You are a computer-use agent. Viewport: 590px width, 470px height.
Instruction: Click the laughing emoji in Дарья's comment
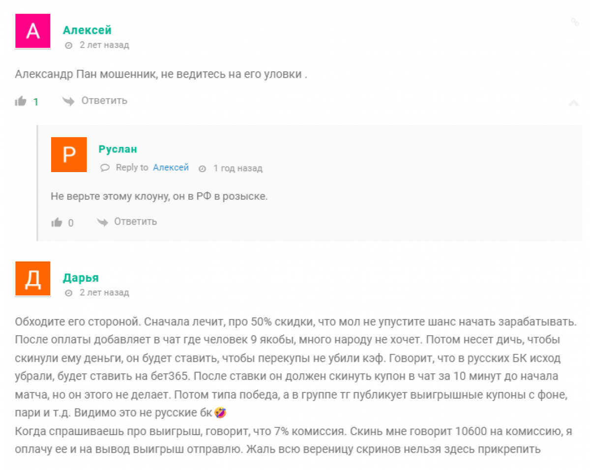pyautogui.click(x=220, y=413)
